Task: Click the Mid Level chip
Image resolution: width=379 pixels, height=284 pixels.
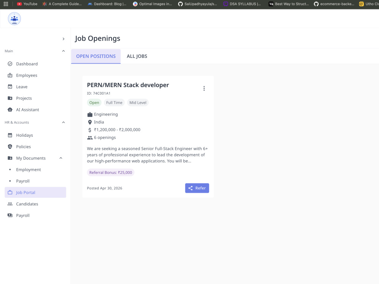Action: tap(138, 103)
